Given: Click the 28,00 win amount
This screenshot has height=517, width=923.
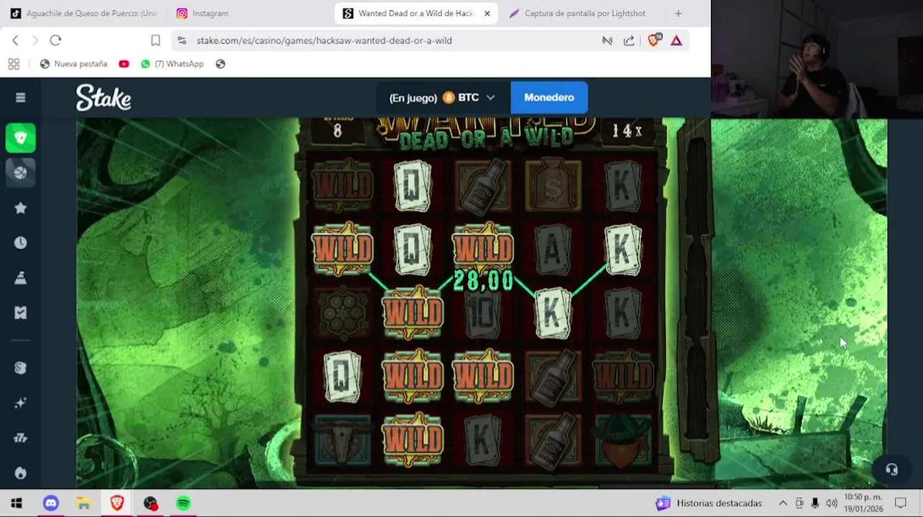Looking at the screenshot, I should 483,281.
